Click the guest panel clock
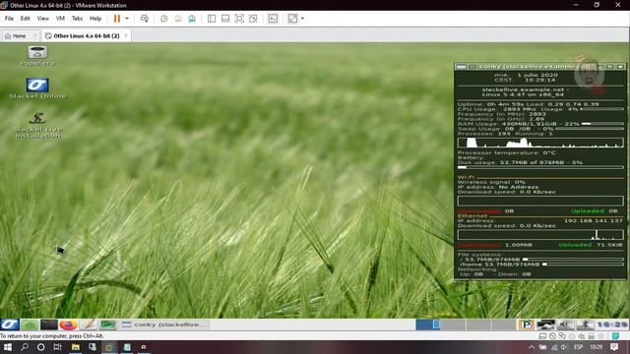The height and width of the screenshot is (354, 630). [612, 324]
